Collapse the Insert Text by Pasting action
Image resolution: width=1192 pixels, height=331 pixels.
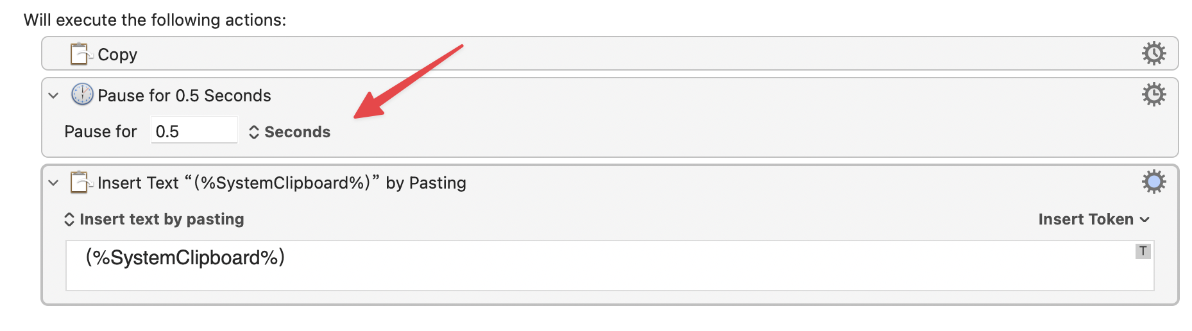click(54, 183)
